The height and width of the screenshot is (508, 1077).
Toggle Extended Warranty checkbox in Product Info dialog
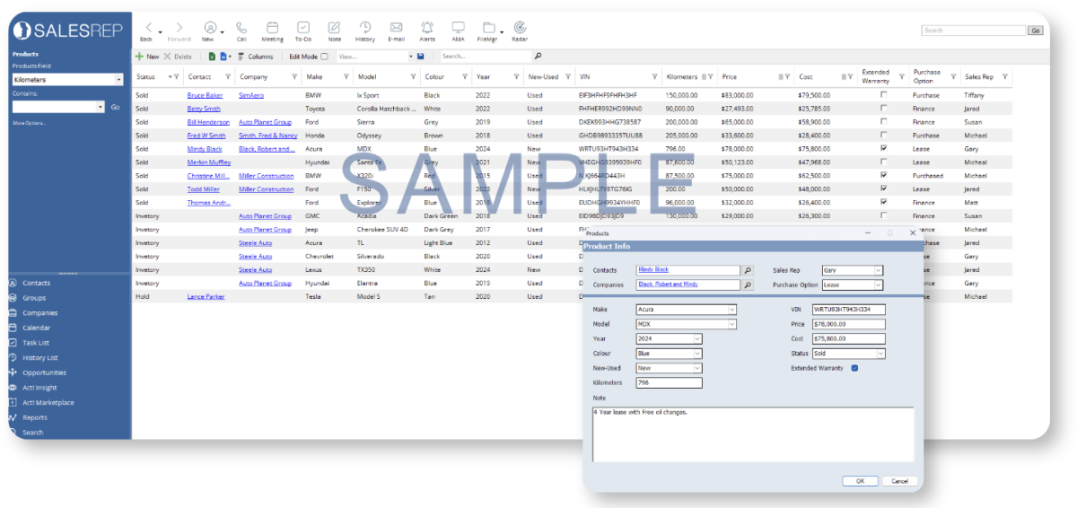[854, 368]
